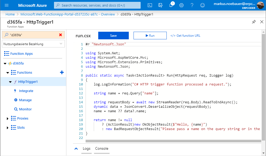Open the directory and subscription filter
Screen dimensions: 266x156
click(160, 5)
